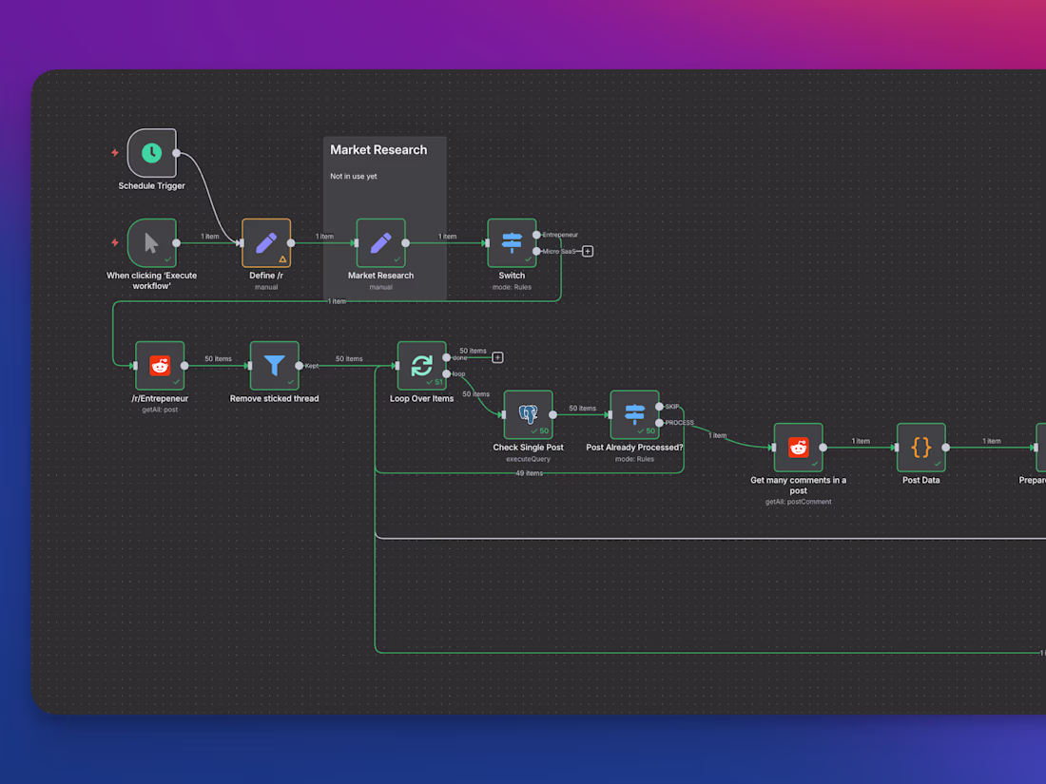This screenshot has height=784, width=1046.
Task: Select the curly-braces icon on Post Data
Action: 920,447
